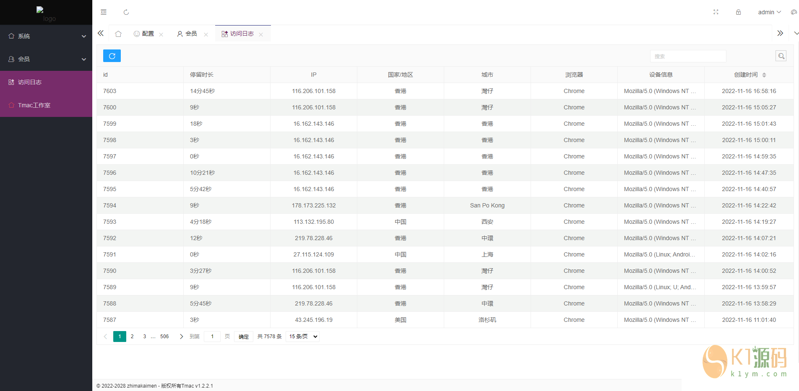The height and width of the screenshot is (391, 799).
Task: Collapse sidebar with menu fold icon
Action: (104, 12)
